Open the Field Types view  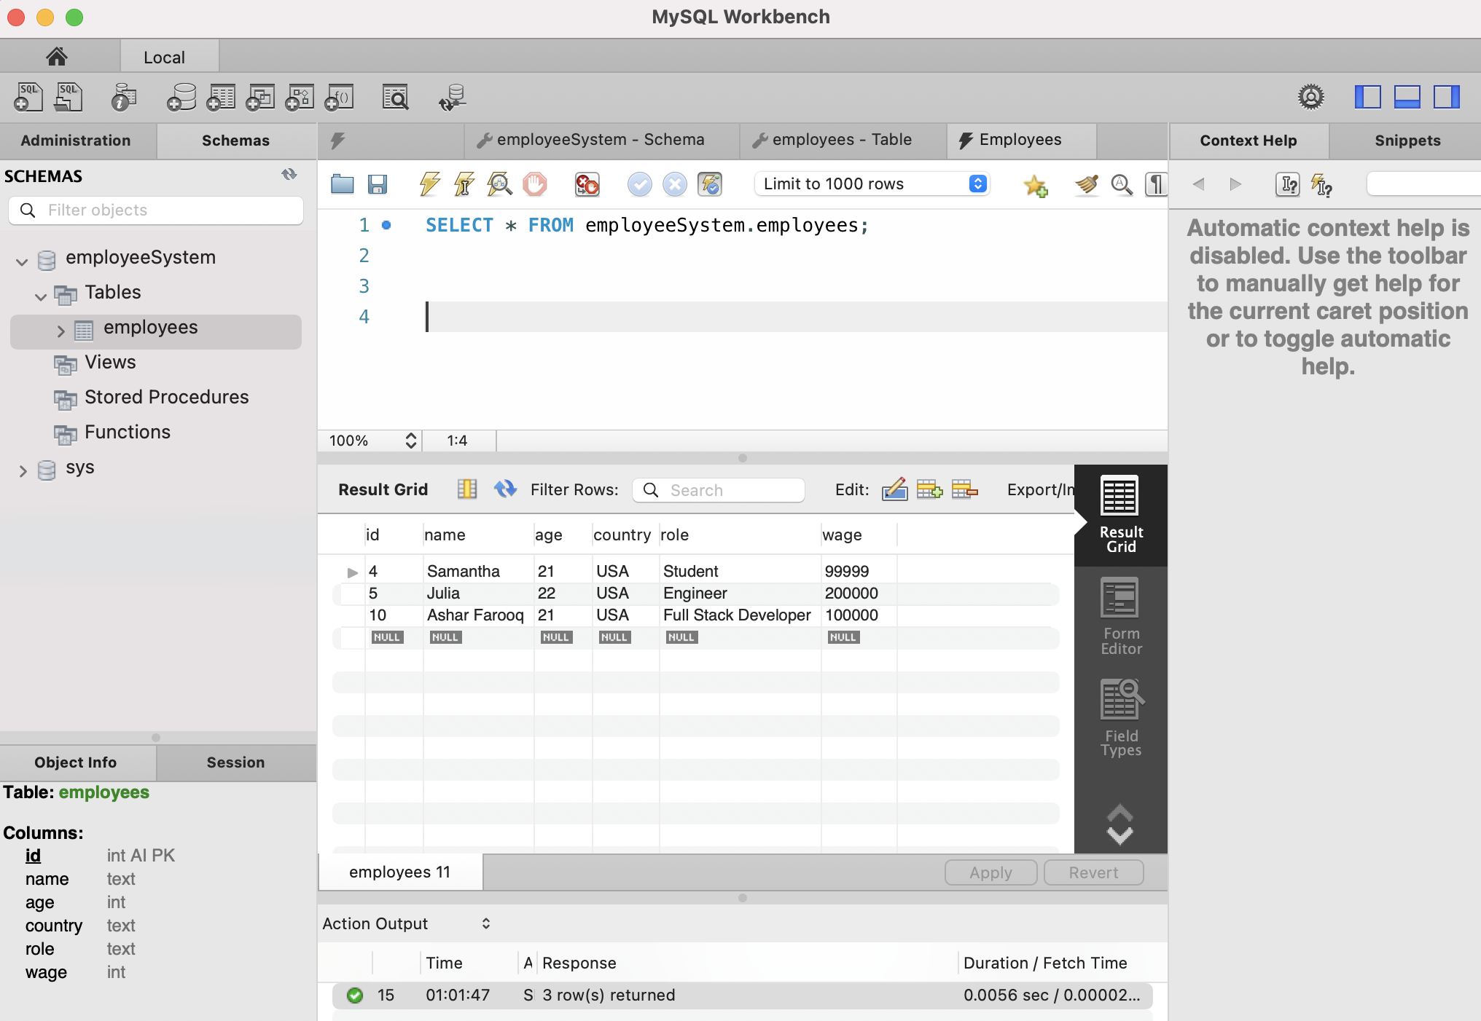(x=1120, y=719)
